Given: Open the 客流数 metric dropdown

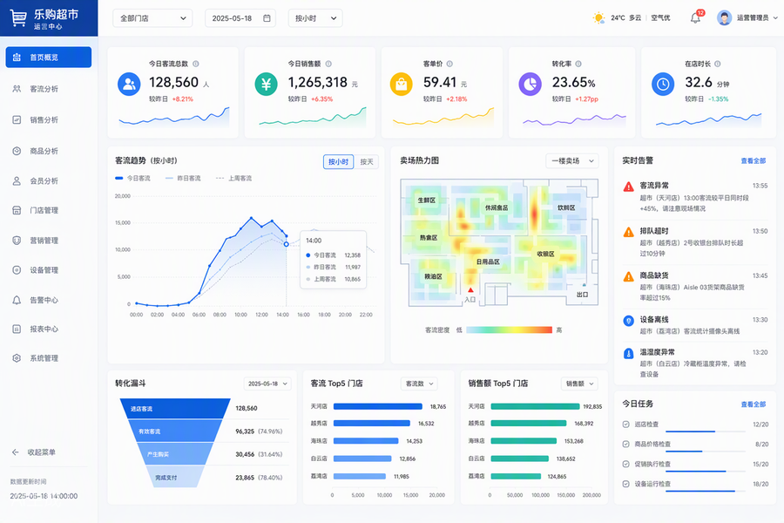Looking at the screenshot, I should point(419,384).
